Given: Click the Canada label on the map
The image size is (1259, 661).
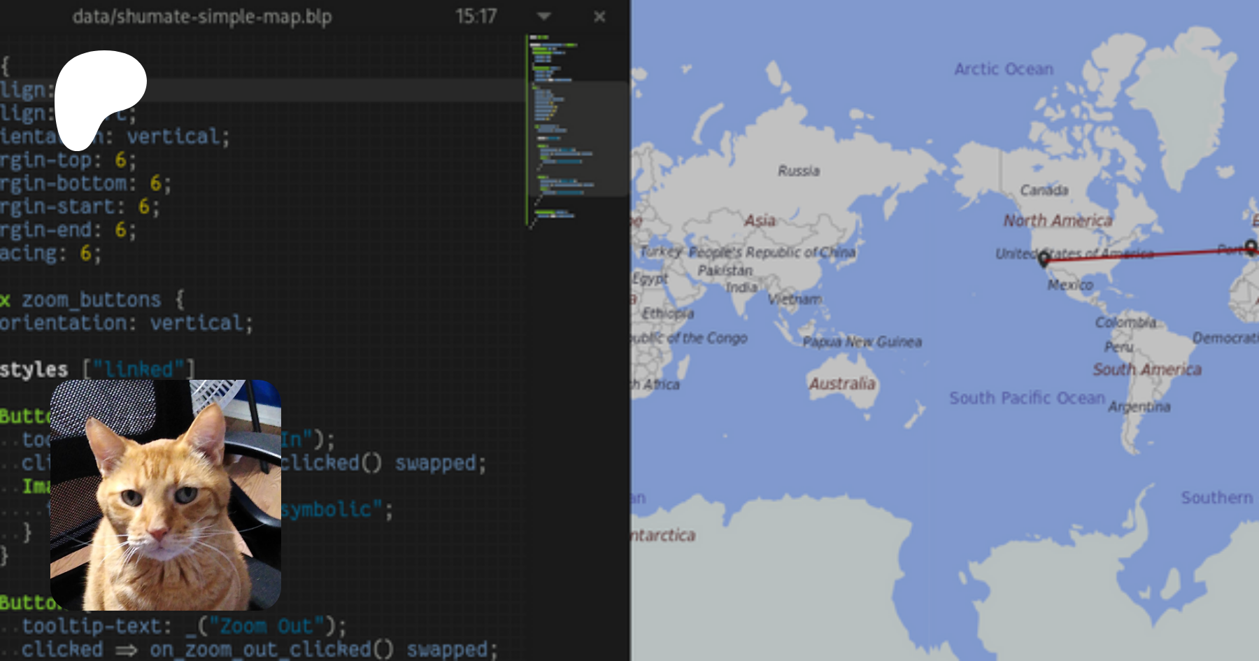Looking at the screenshot, I should point(1044,190).
